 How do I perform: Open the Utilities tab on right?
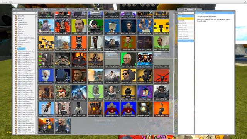coord(198,9)
